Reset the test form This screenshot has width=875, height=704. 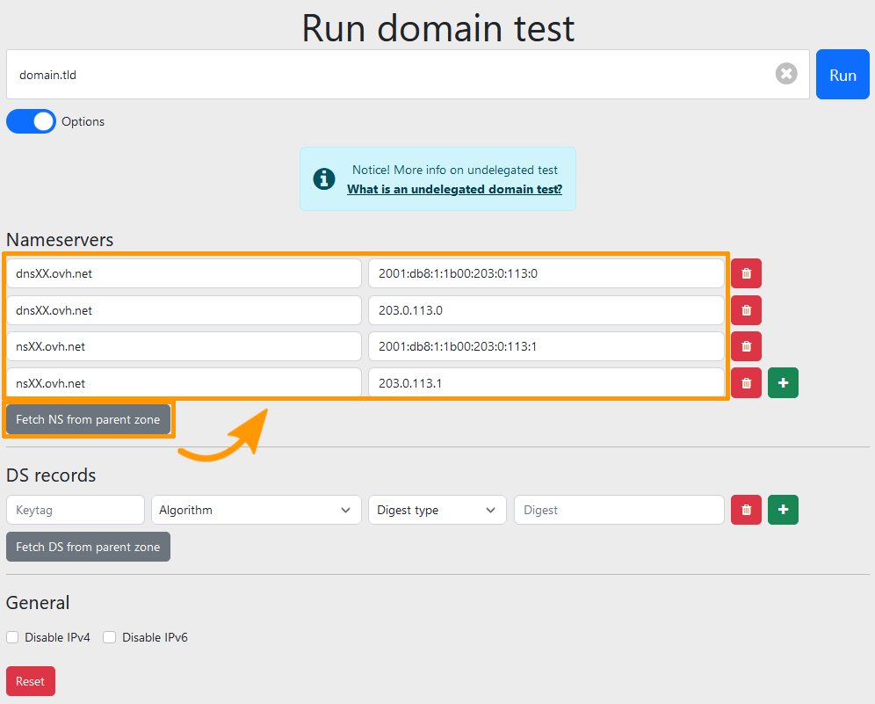[30, 681]
